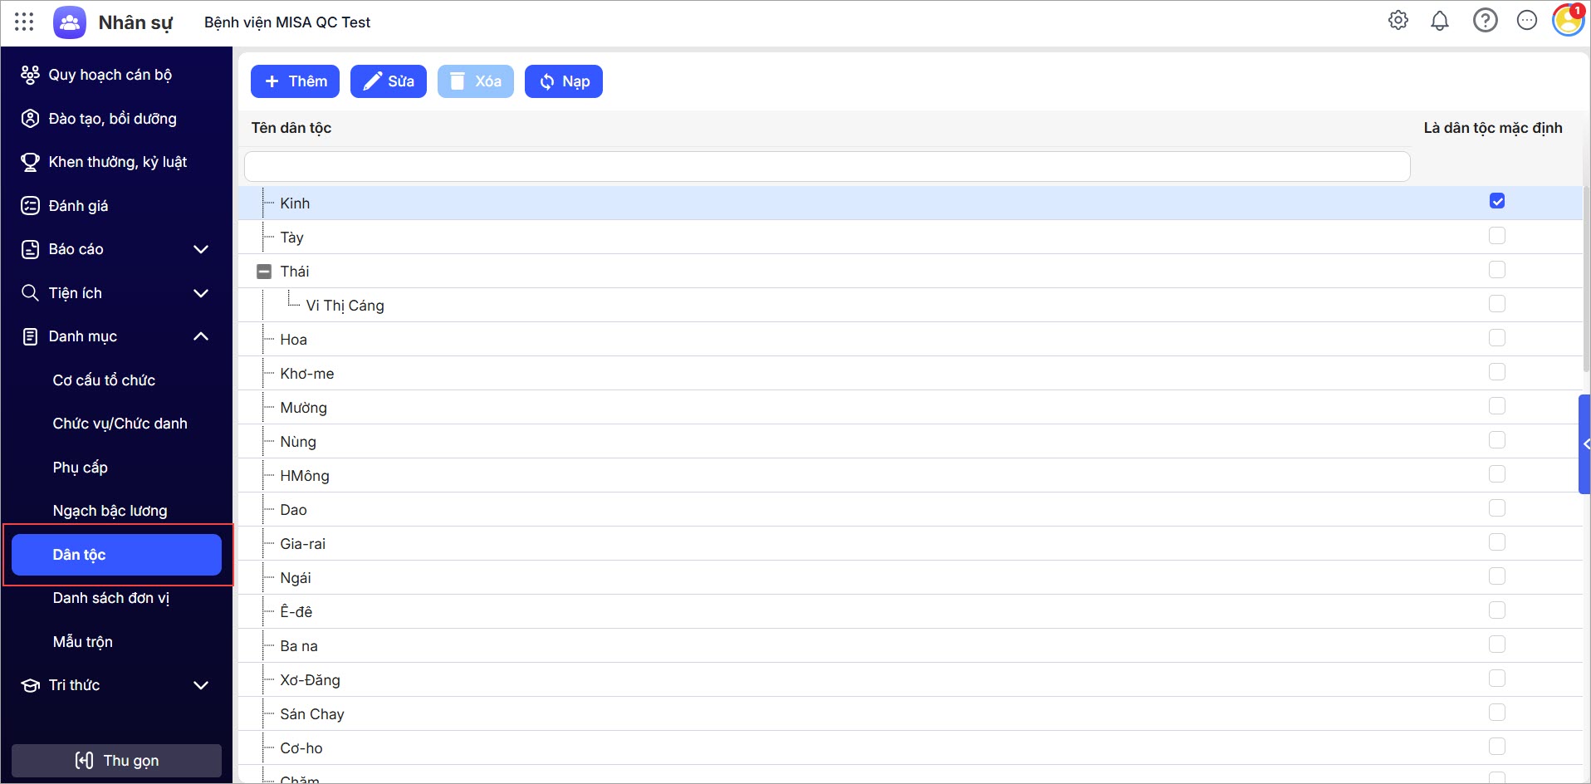The width and height of the screenshot is (1591, 784).
Task: Select the Ê-đê row
Action: tap(910, 611)
